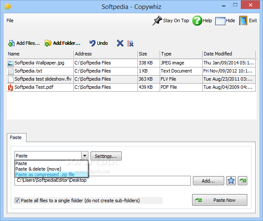Select the Softpedia.txt file name
Screen dimensions: 263x221
(28, 71)
